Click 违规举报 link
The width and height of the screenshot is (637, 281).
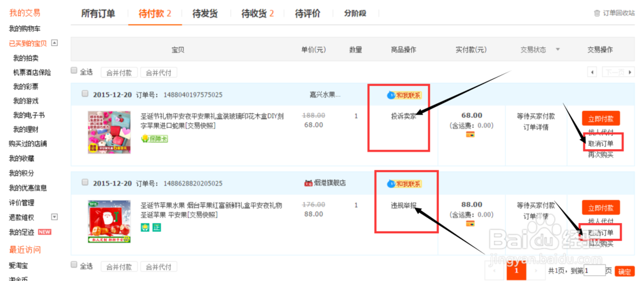pyautogui.click(x=403, y=205)
